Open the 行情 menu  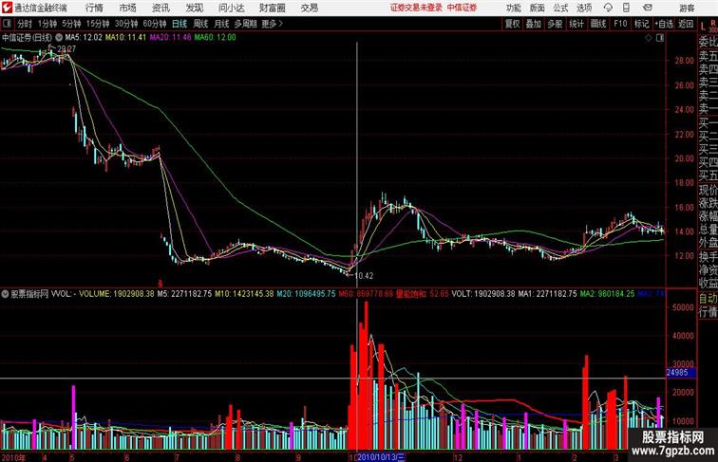click(x=94, y=8)
